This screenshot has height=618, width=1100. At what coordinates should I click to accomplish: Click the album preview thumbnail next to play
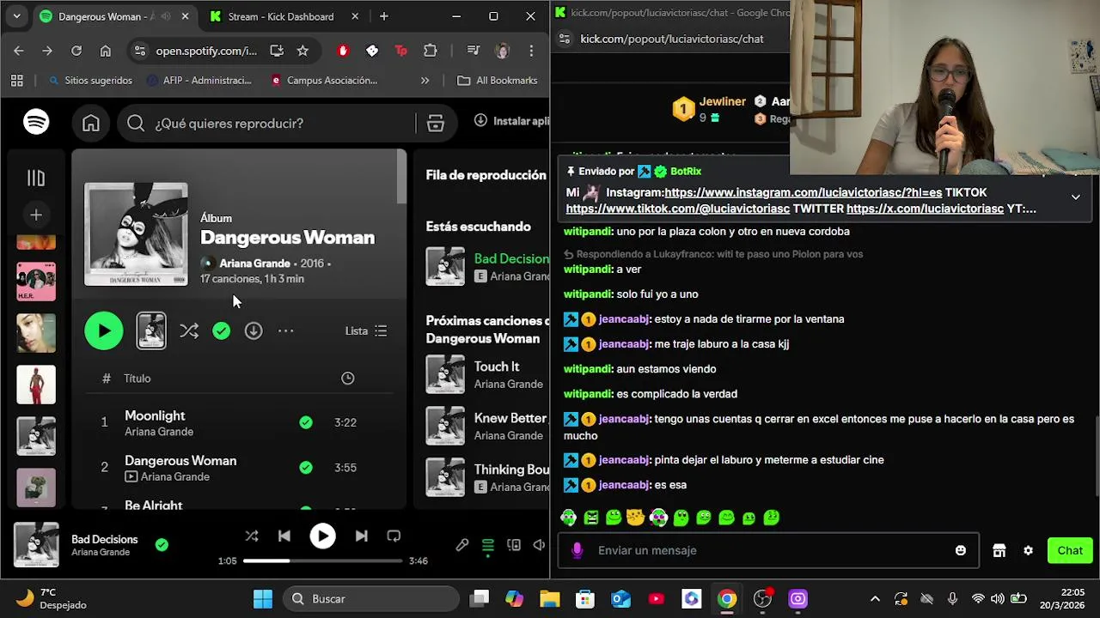click(x=151, y=331)
